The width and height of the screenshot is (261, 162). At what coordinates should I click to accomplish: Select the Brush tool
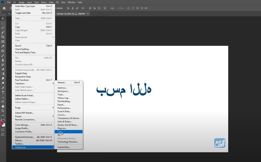point(3,56)
